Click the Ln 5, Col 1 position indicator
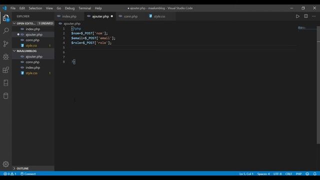The height and width of the screenshot is (180, 320). 246,174
